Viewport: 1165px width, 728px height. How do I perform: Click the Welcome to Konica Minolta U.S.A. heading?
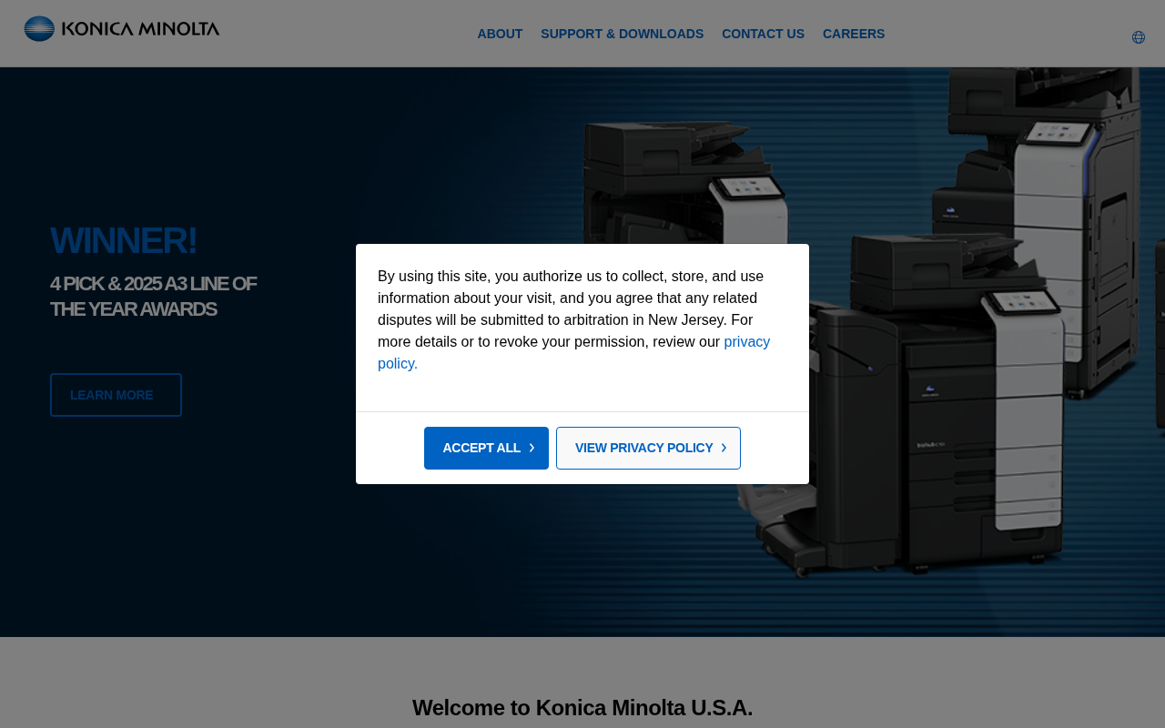point(582,708)
